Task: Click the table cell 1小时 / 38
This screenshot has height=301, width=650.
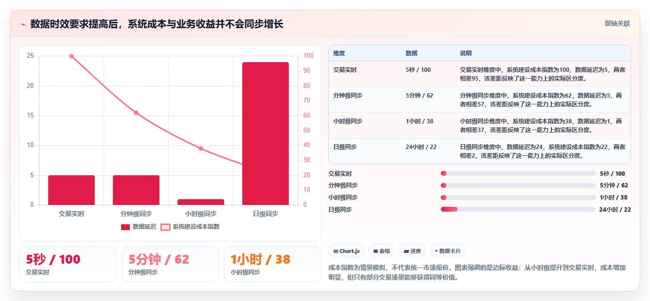Action: [419, 121]
